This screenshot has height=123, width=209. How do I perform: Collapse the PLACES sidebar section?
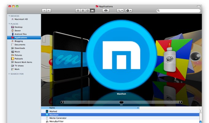click(10, 24)
